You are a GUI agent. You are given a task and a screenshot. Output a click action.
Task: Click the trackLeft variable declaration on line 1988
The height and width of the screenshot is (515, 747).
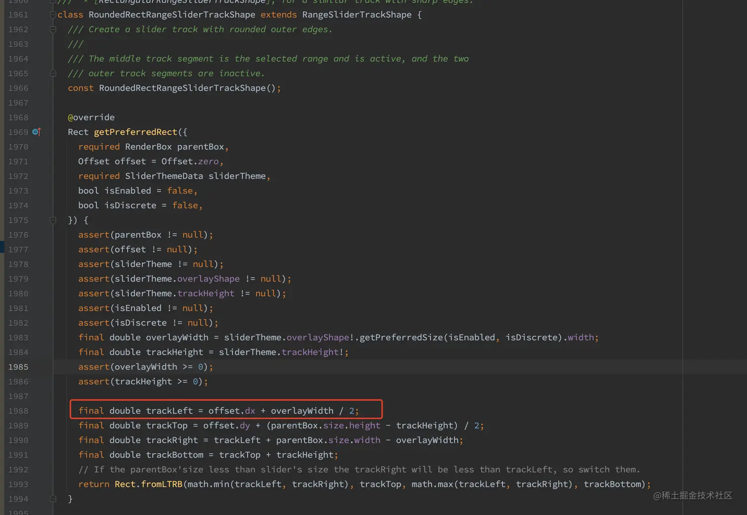click(x=169, y=411)
